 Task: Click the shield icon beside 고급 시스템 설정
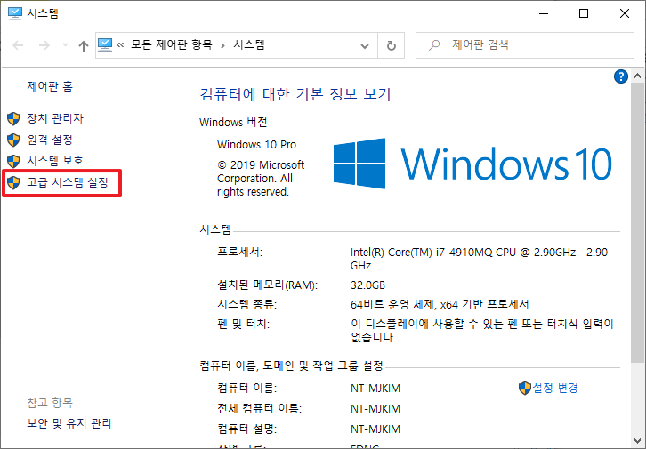tap(12, 182)
